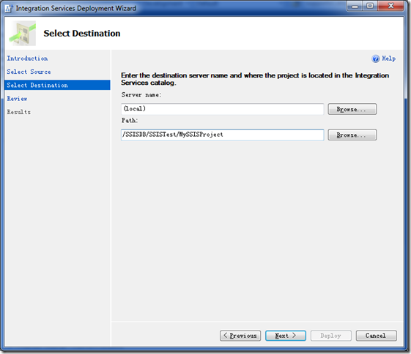Maximize the Deployment Wizard window
Image resolution: width=411 pixels, height=354 pixels.
(370, 6)
